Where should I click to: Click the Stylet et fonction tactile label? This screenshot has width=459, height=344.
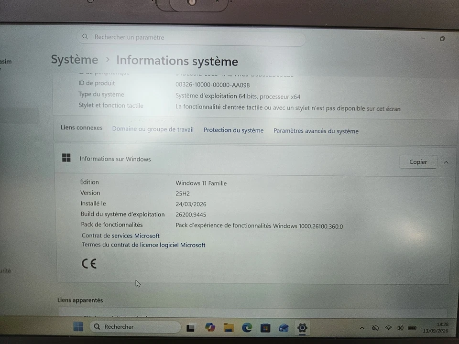point(111,105)
